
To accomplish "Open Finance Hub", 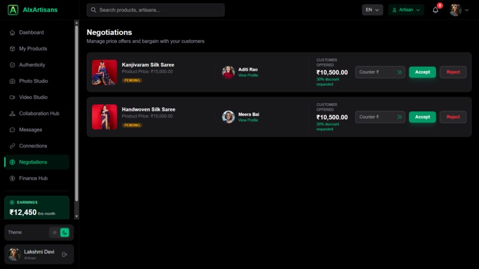I will (37, 178).
